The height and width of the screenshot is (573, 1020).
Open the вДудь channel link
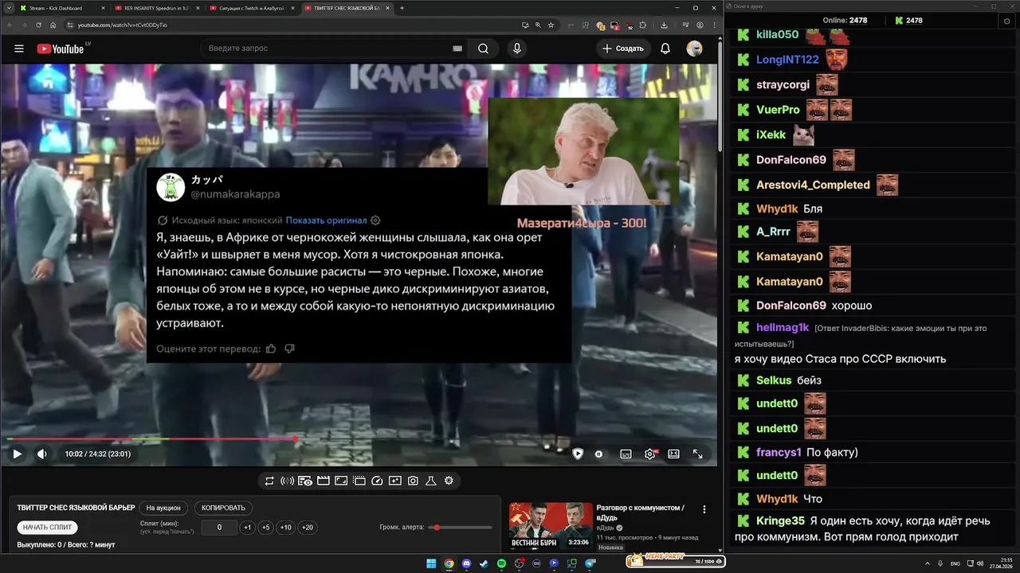[x=606, y=528]
